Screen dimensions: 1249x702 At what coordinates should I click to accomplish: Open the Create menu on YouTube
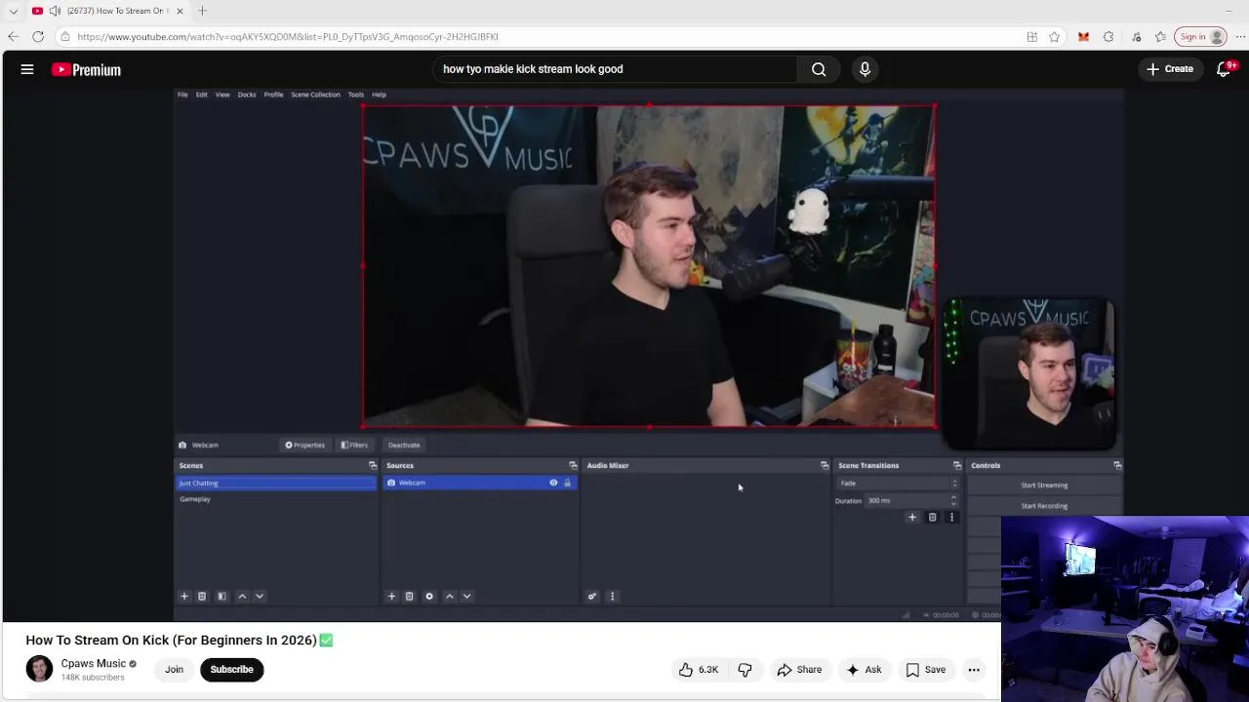click(1170, 69)
